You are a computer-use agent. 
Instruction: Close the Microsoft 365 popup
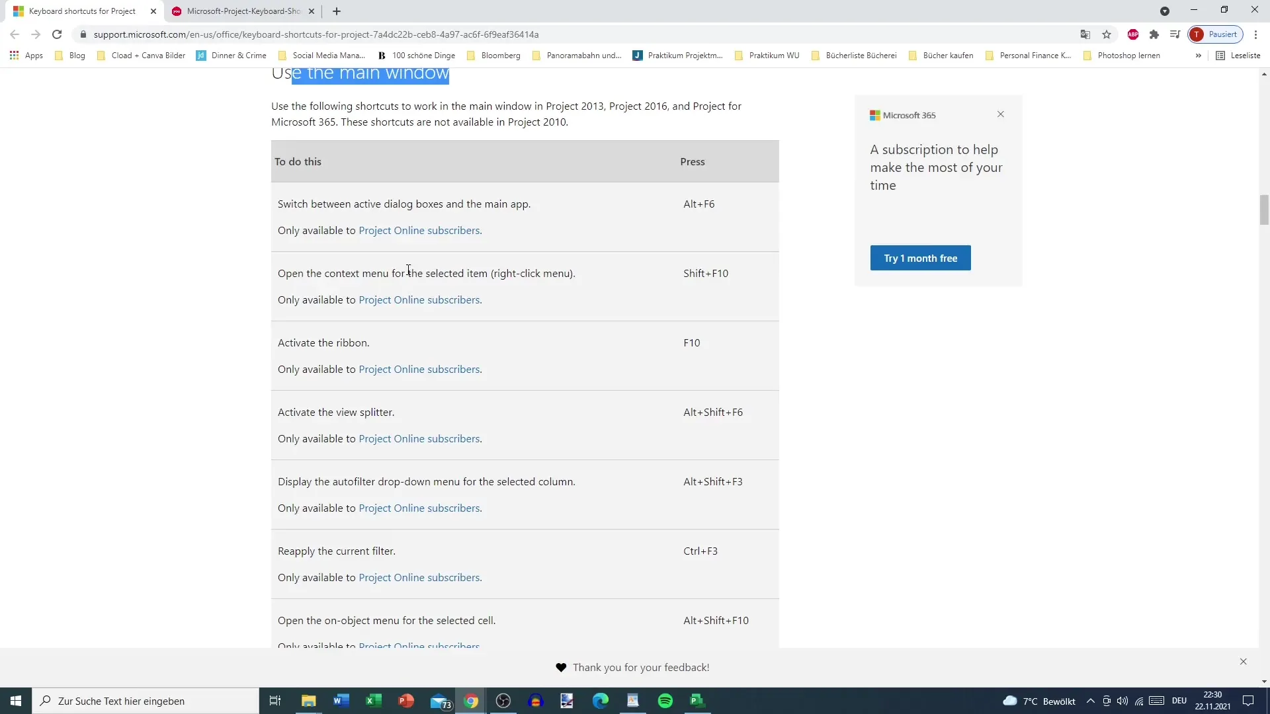point(1001,114)
